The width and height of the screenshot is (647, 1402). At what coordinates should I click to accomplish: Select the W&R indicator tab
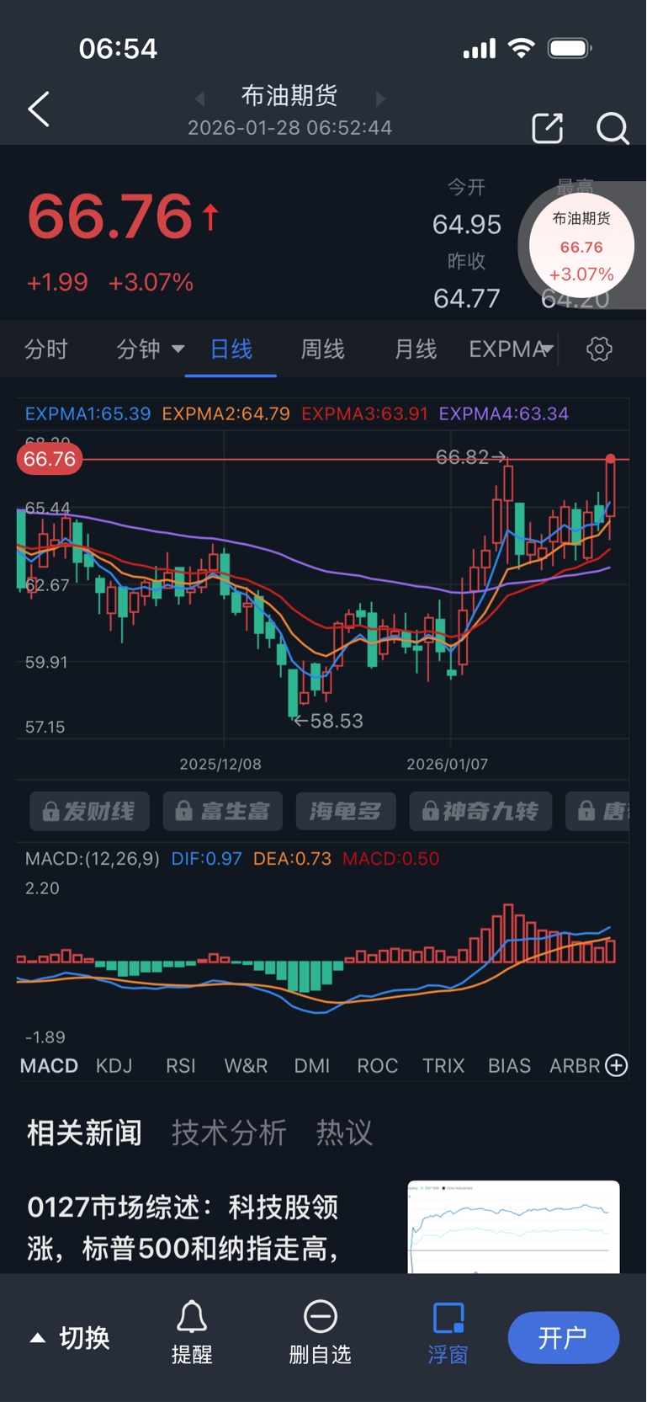246,1065
